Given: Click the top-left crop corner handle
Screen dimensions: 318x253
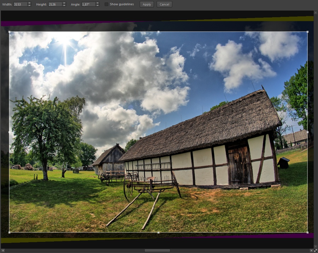Looking at the screenshot, I should tap(9, 32).
